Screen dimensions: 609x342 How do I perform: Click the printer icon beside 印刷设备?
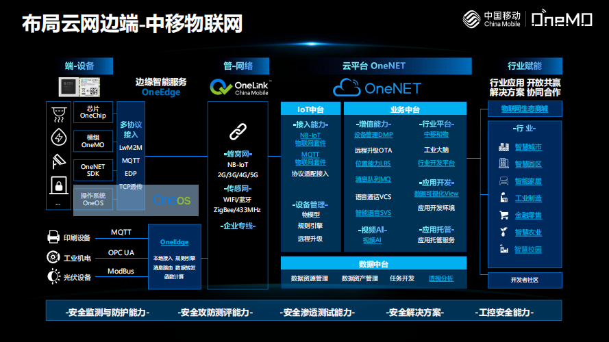click(53, 237)
